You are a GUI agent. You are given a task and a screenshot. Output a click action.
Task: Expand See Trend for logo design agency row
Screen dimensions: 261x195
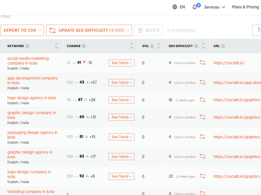122,100
